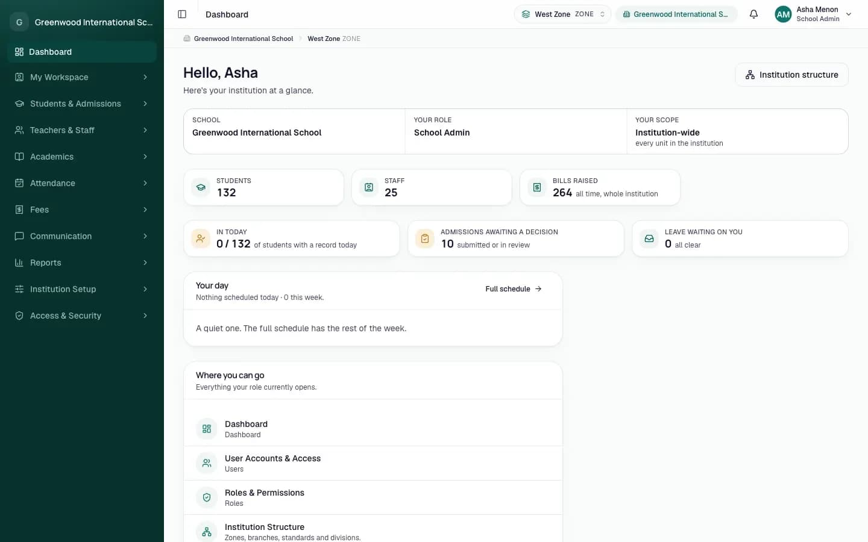The image size is (868, 542).
Task: Open the West Zone selector dropdown
Action: (562, 14)
